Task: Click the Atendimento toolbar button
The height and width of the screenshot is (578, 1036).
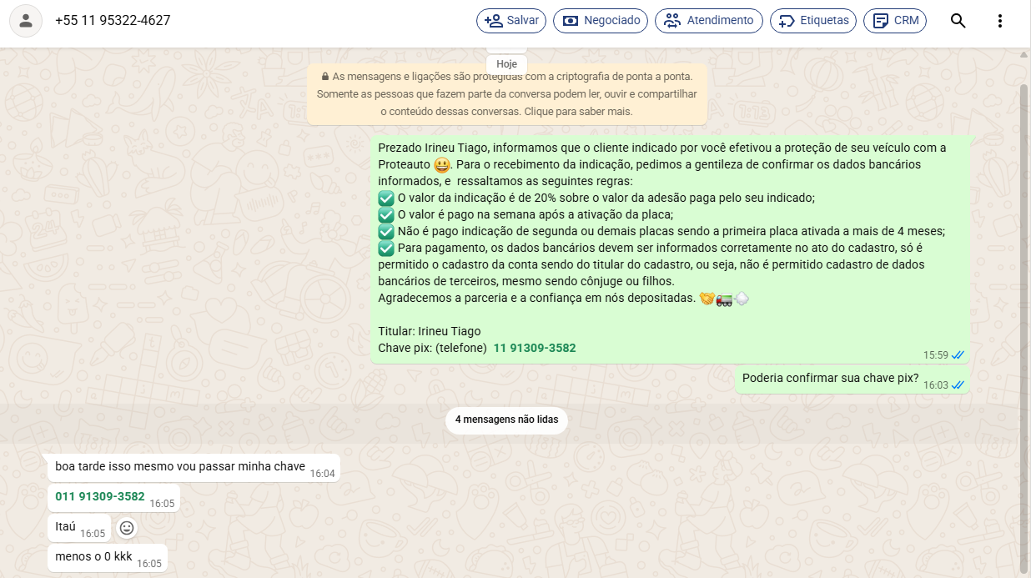Action: pyautogui.click(x=708, y=21)
